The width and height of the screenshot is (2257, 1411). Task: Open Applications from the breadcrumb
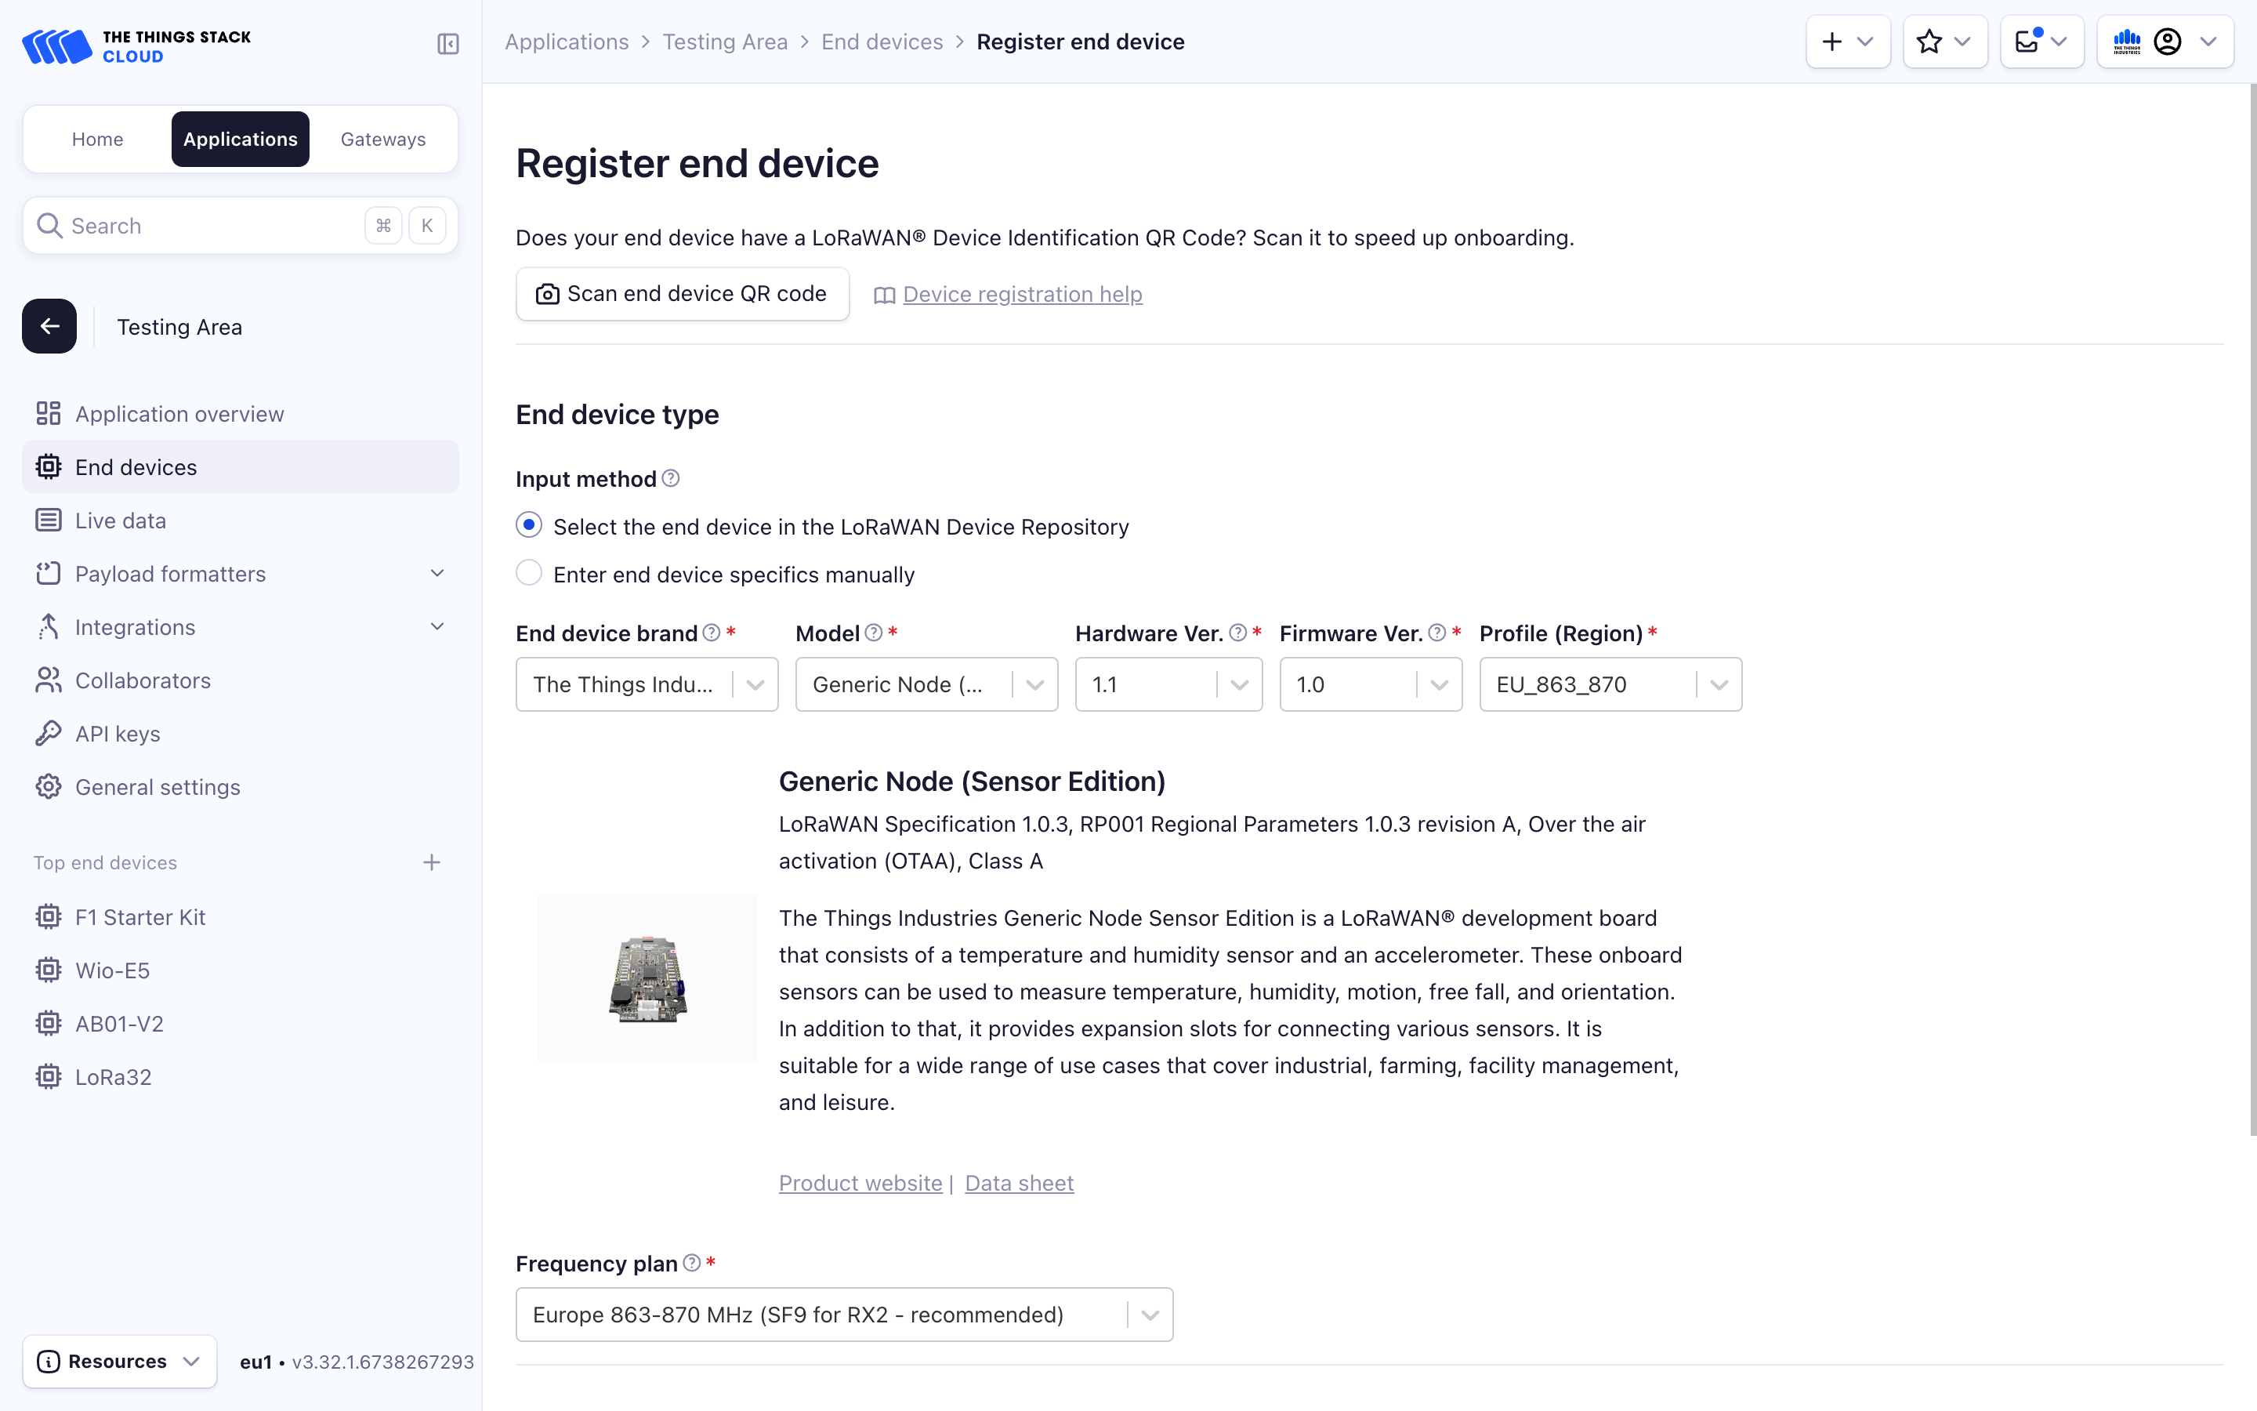(x=567, y=41)
